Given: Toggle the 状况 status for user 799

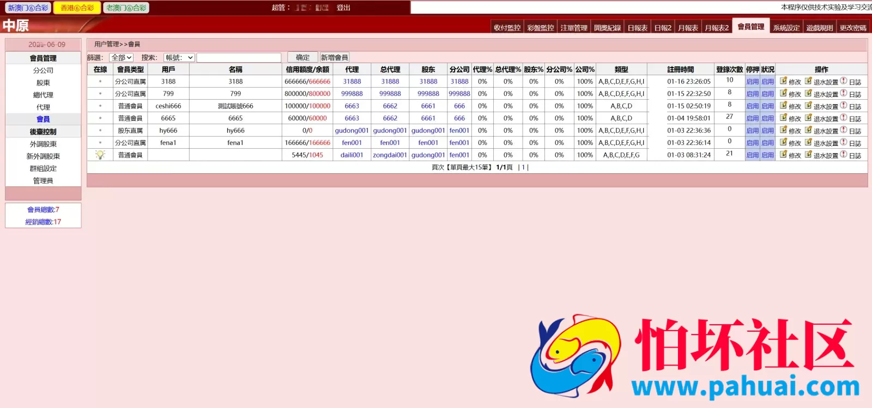Looking at the screenshot, I should 768,94.
